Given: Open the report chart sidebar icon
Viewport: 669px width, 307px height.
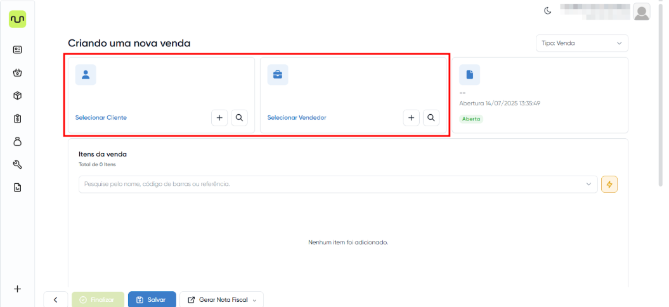Looking at the screenshot, I should [18, 187].
